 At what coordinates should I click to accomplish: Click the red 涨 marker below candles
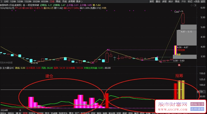(179, 65)
